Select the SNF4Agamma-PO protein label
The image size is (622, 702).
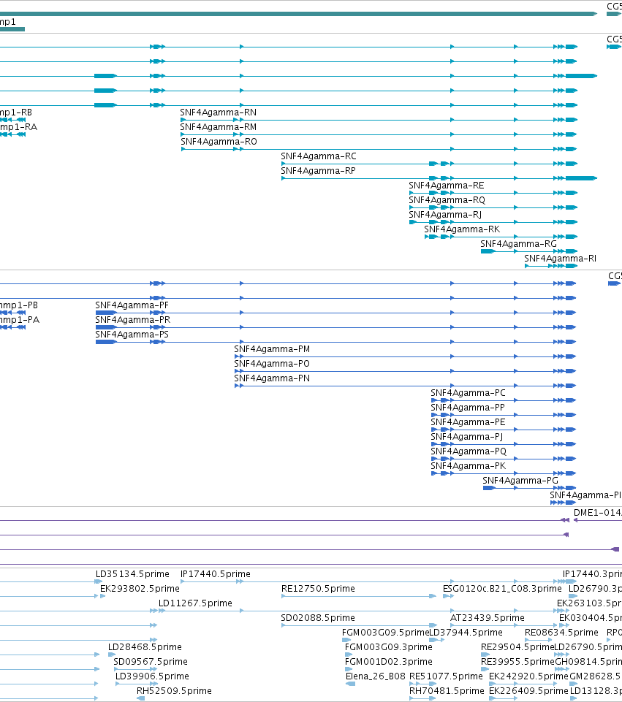(272, 364)
